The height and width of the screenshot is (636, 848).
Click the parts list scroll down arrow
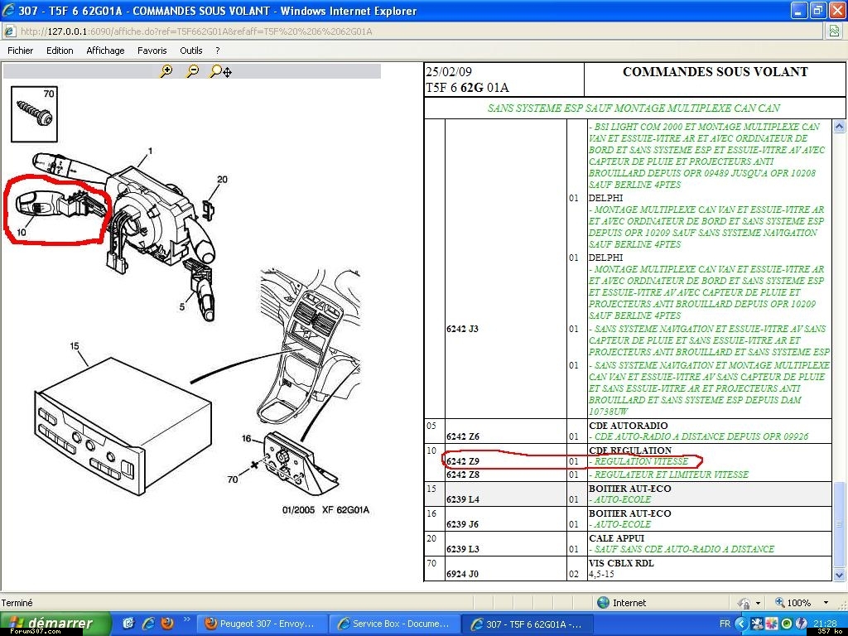click(839, 575)
